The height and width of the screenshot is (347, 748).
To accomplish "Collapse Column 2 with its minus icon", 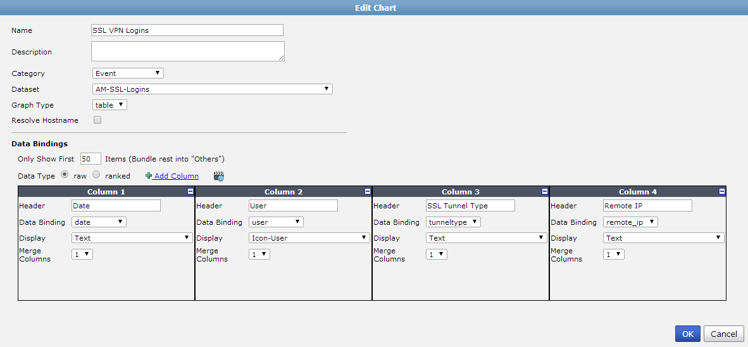I will [x=367, y=191].
